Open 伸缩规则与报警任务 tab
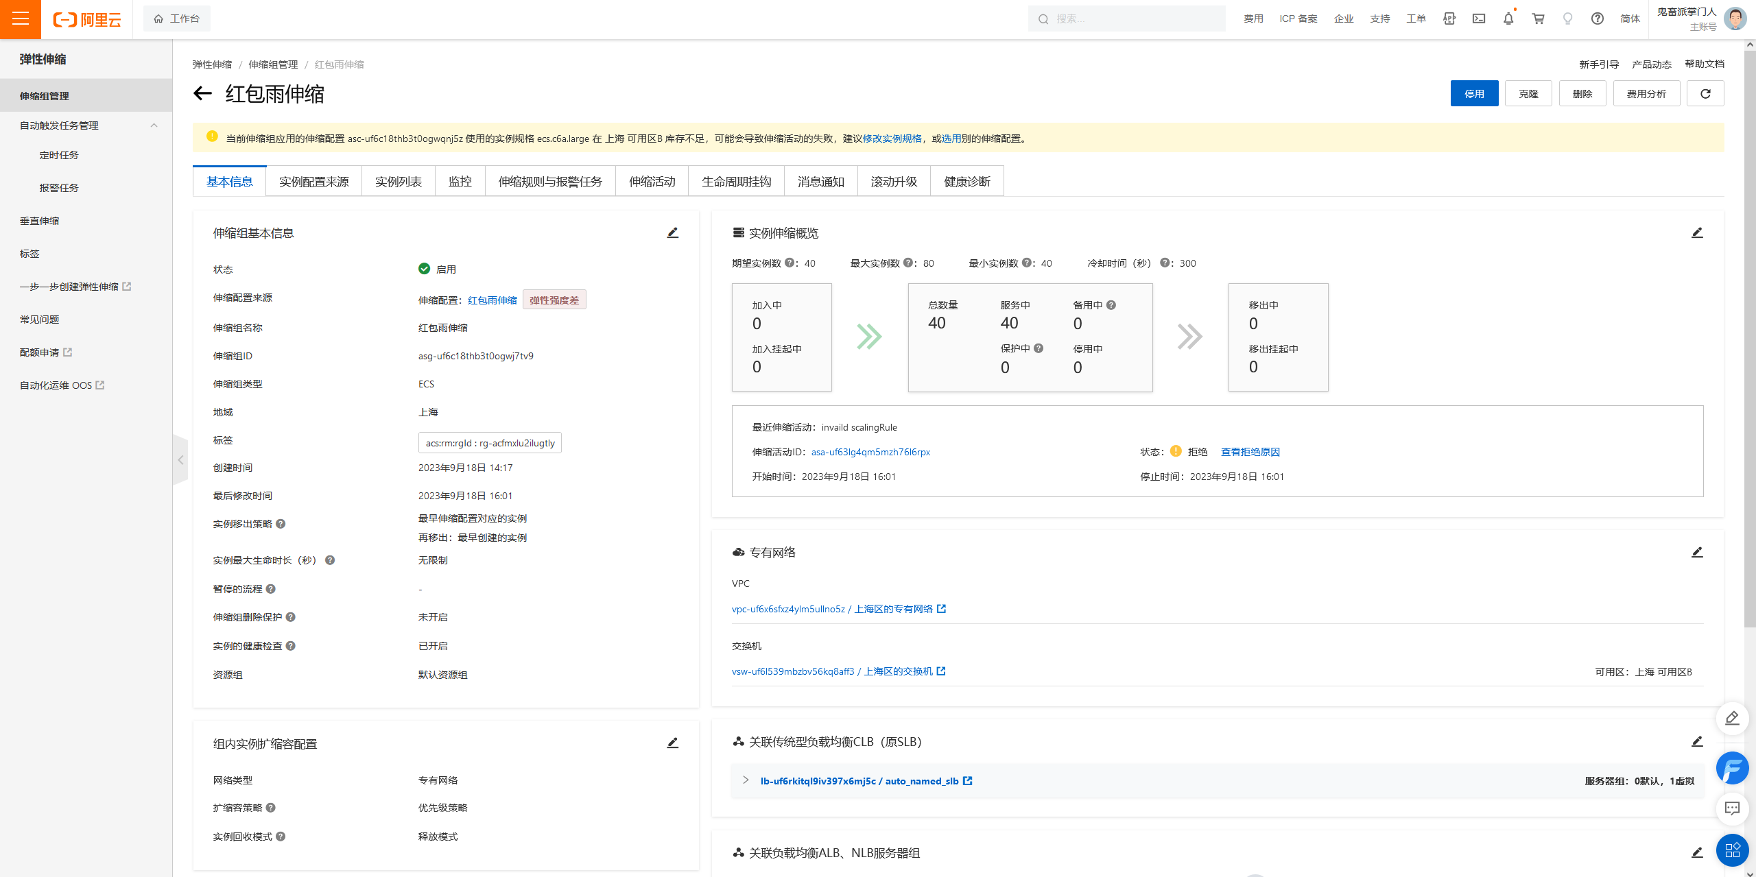Image resolution: width=1756 pixels, height=877 pixels. coord(550,182)
